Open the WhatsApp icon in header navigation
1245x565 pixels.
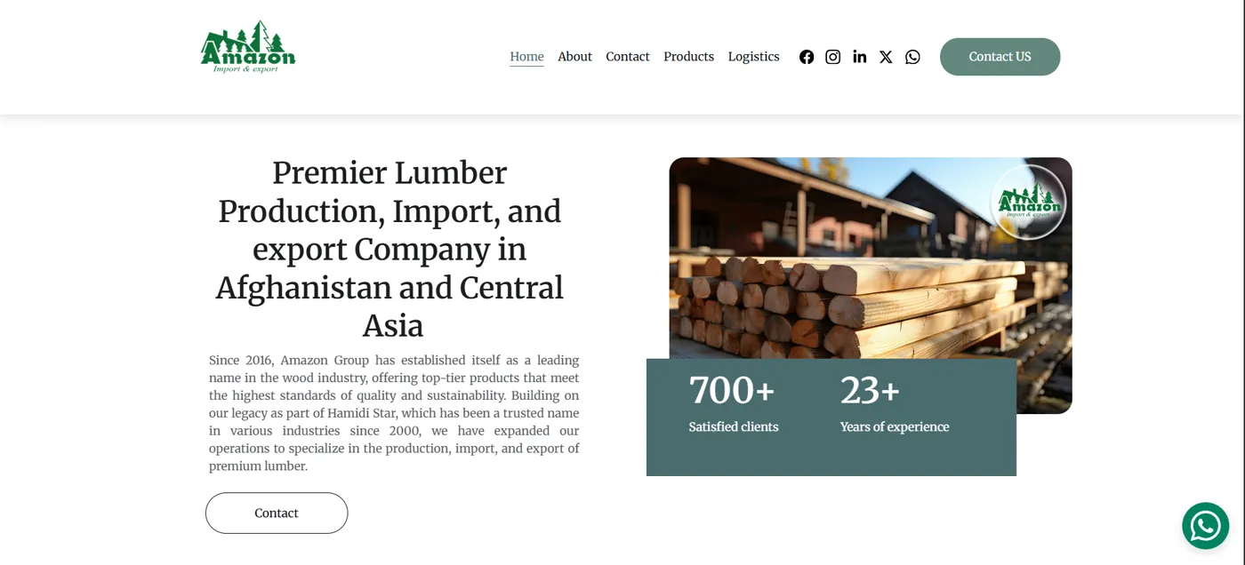point(912,57)
